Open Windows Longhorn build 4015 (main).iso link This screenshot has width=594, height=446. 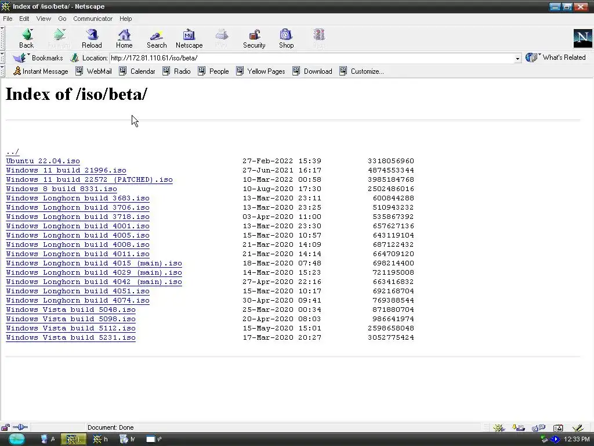94,263
